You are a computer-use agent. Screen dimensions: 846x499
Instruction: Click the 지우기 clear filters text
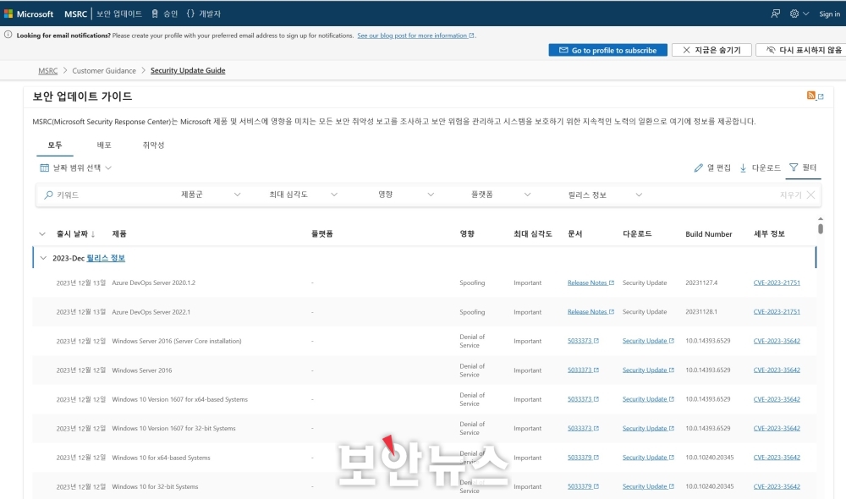790,195
